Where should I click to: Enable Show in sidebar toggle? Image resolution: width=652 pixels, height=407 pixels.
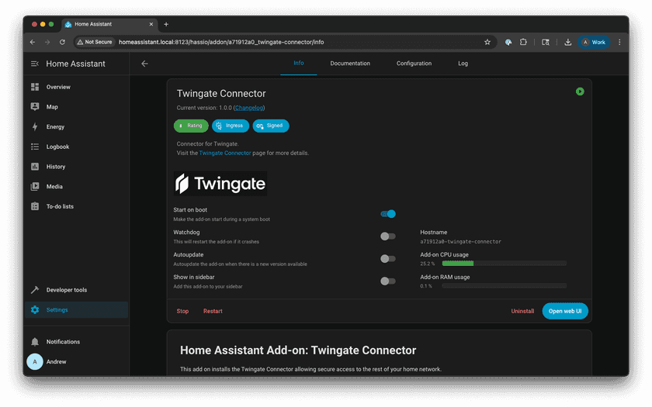pos(388,281)
